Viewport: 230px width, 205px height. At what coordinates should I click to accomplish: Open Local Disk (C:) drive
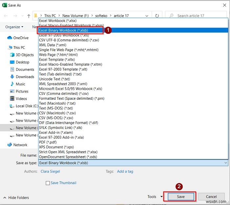coord(24,106)
